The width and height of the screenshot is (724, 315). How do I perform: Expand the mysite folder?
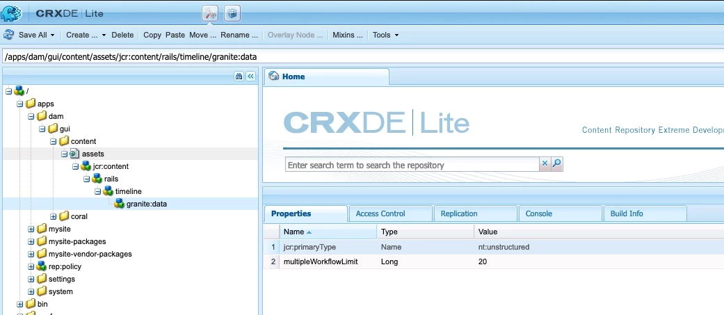tap(31, 229)
